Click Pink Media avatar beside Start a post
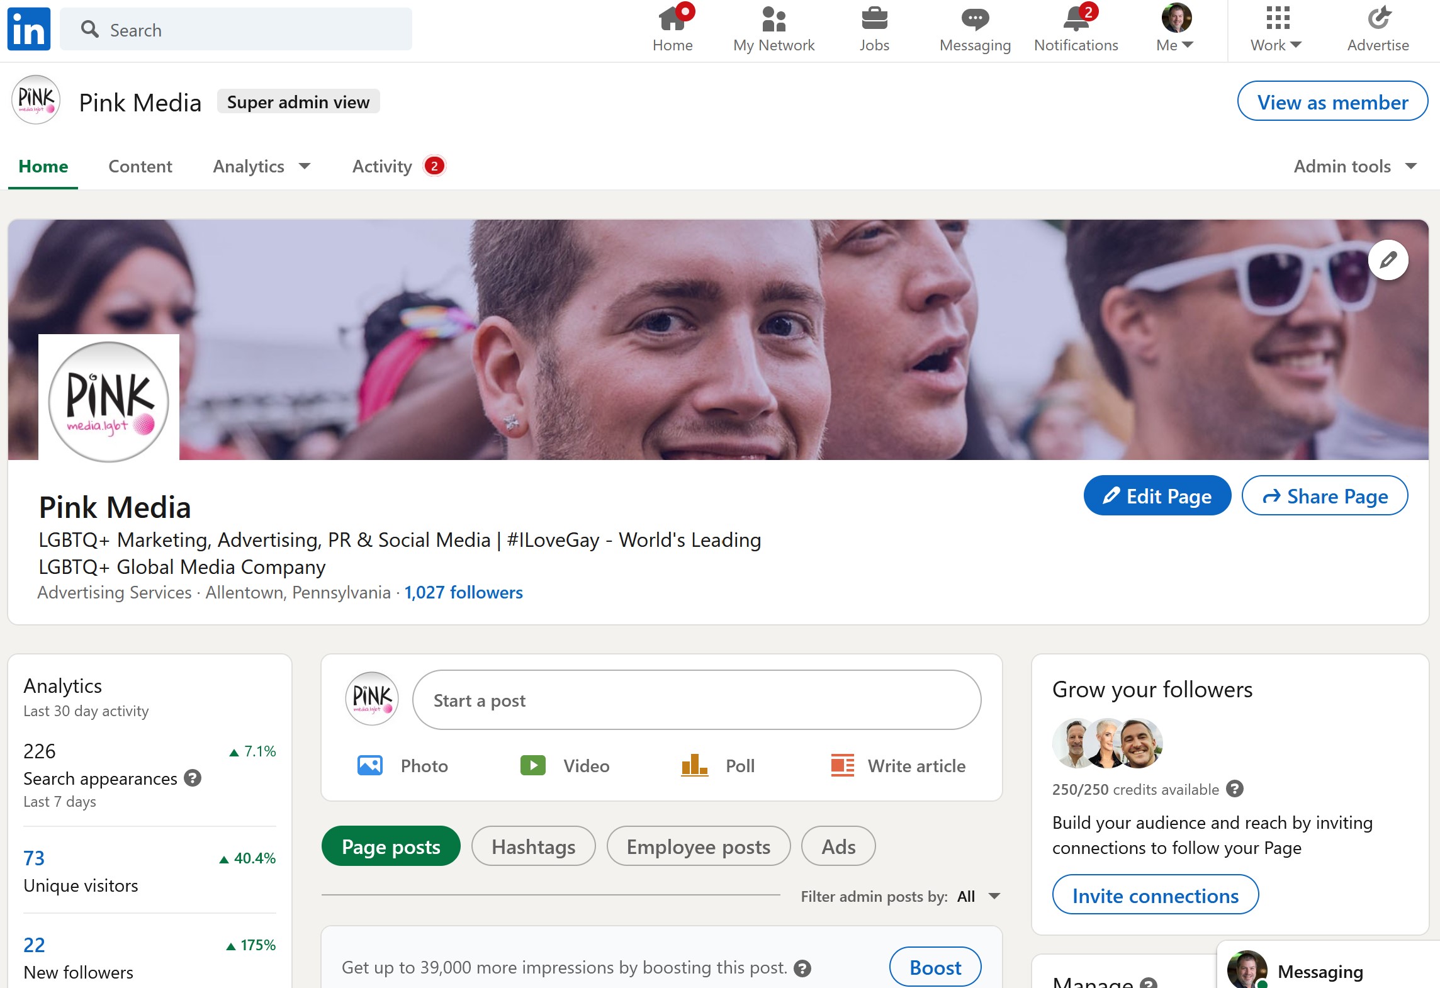The image size is (1440, 988). point(372,699)
